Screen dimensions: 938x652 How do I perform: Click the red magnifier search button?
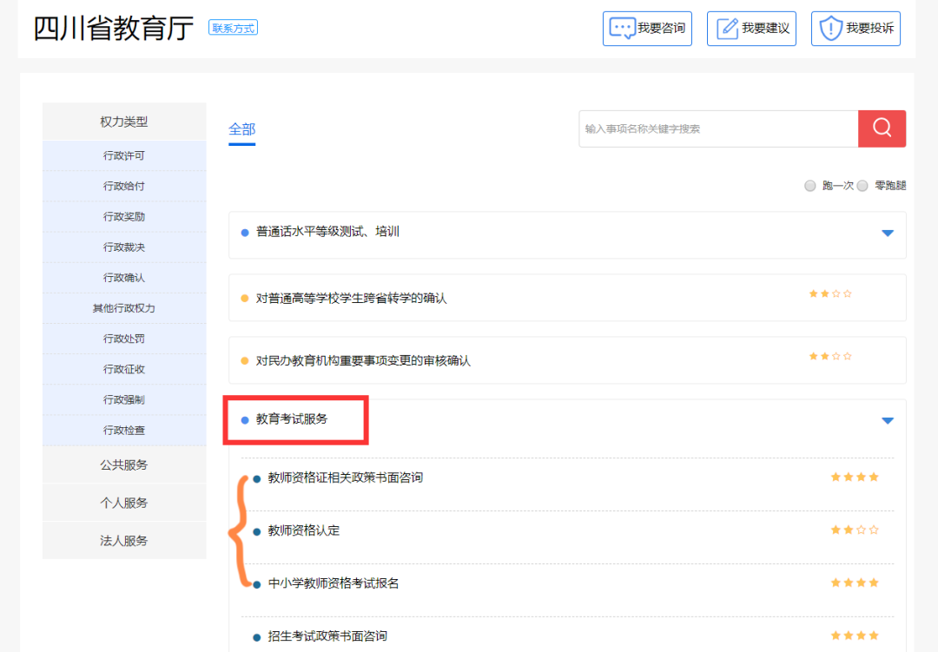(x=882, y=128)
